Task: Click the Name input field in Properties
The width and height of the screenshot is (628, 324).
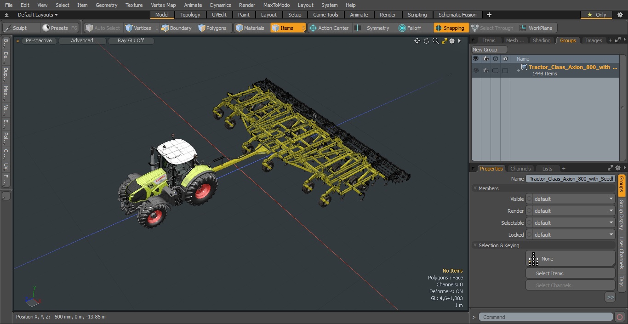Action: click(570, 179)
